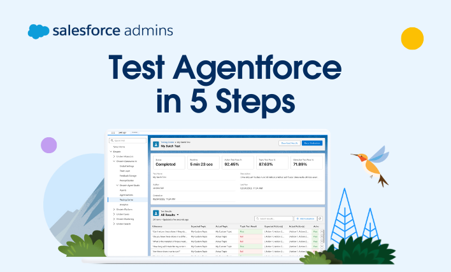Select the Setup tab
Screen dimensions: 451x272
coord(122,133)
